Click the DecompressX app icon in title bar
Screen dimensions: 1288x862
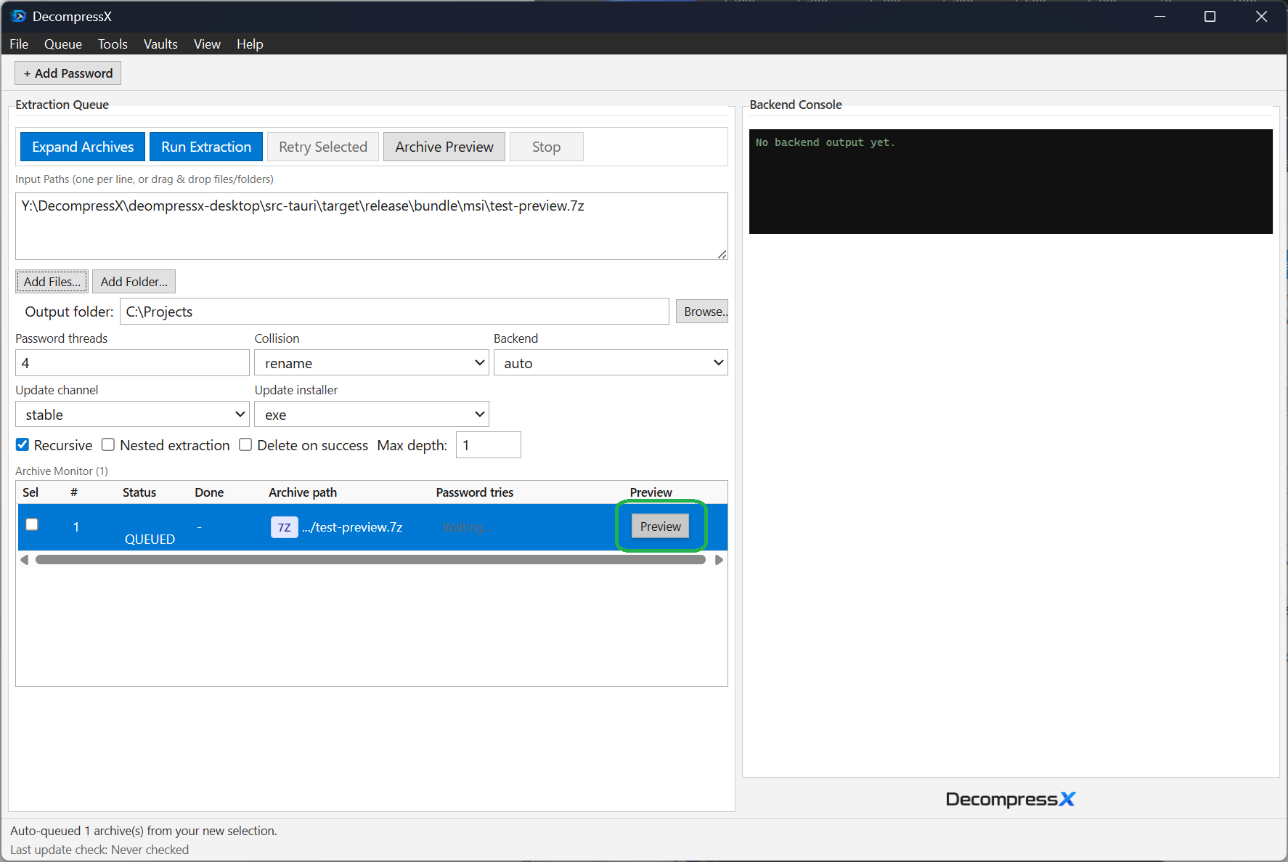point(17,16)
